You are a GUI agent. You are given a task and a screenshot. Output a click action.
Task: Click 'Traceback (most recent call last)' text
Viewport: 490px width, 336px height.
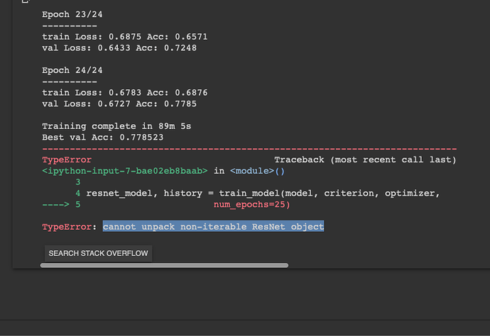[x=364, y=161]
